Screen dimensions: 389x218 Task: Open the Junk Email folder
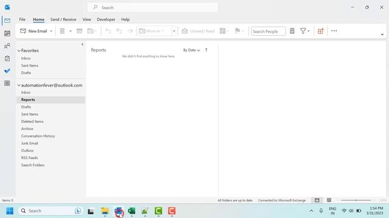30,144
